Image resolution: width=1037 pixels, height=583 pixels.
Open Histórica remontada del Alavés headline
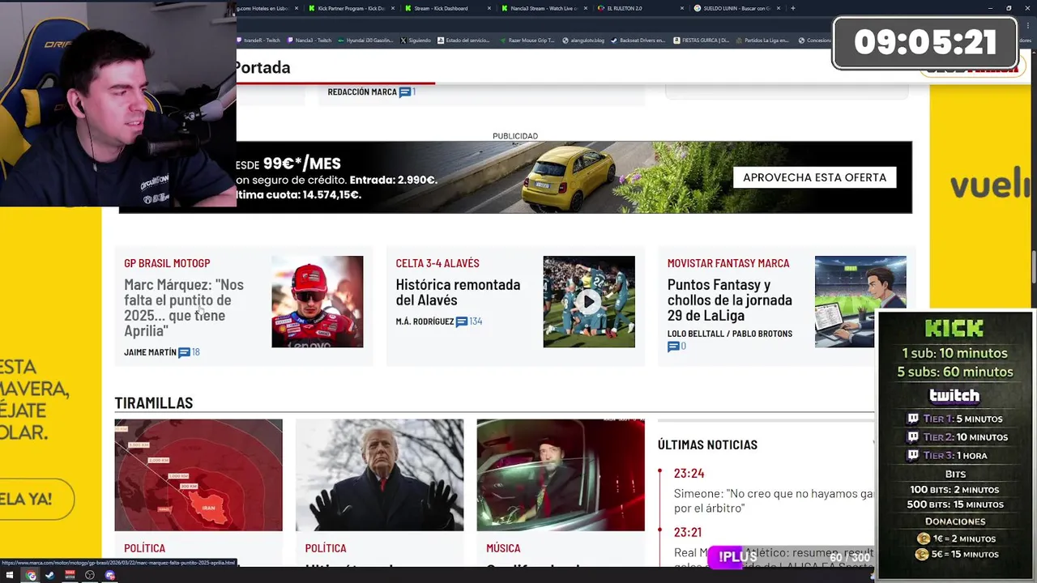458,292
